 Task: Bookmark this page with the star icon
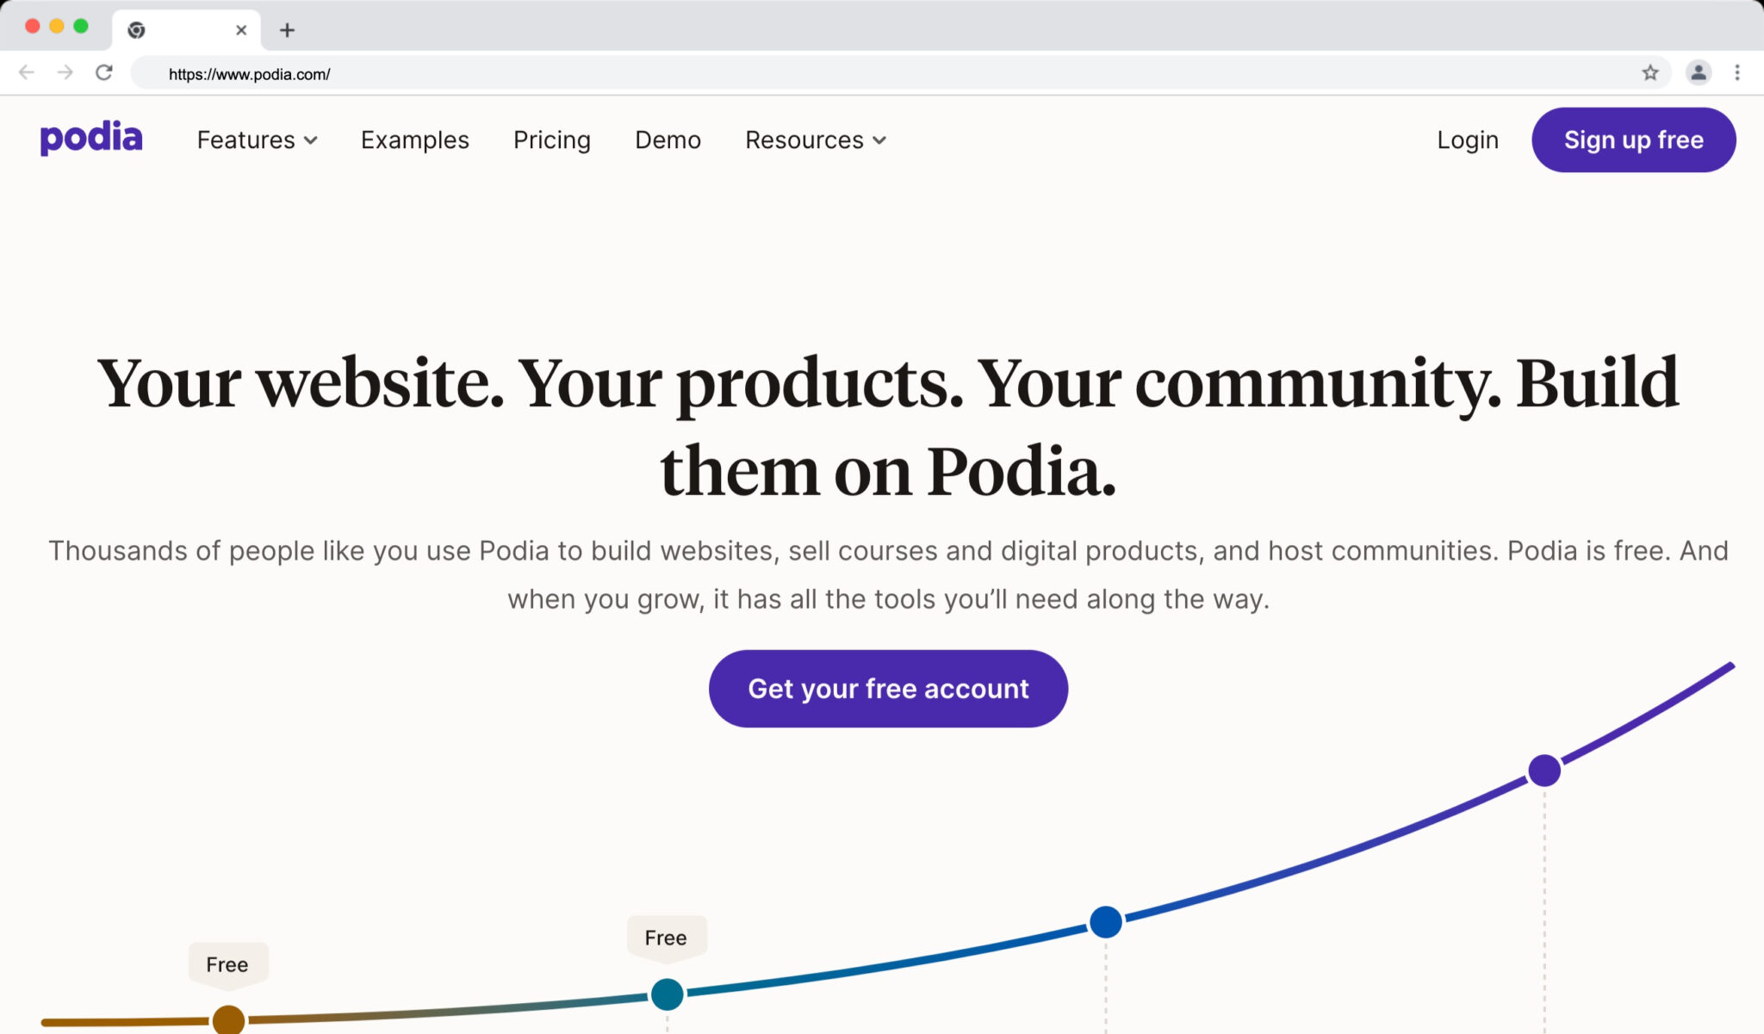click(1649, 73)
